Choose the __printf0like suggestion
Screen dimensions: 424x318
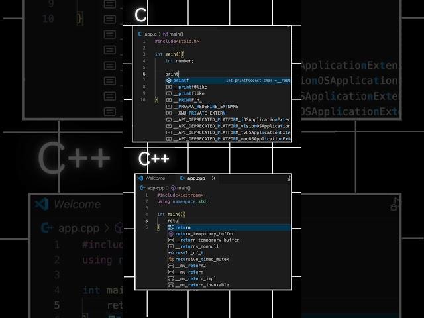(228, 87)
